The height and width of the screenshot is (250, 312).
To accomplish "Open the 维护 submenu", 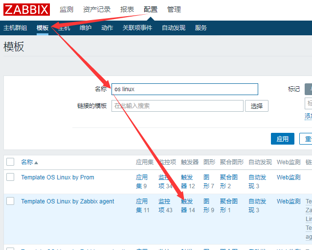I will [x=86, y=28].
